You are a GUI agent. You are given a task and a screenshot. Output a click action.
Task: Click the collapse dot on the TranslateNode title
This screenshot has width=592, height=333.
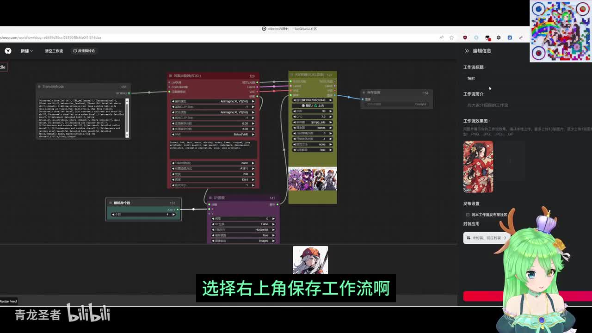coord(39,86)
